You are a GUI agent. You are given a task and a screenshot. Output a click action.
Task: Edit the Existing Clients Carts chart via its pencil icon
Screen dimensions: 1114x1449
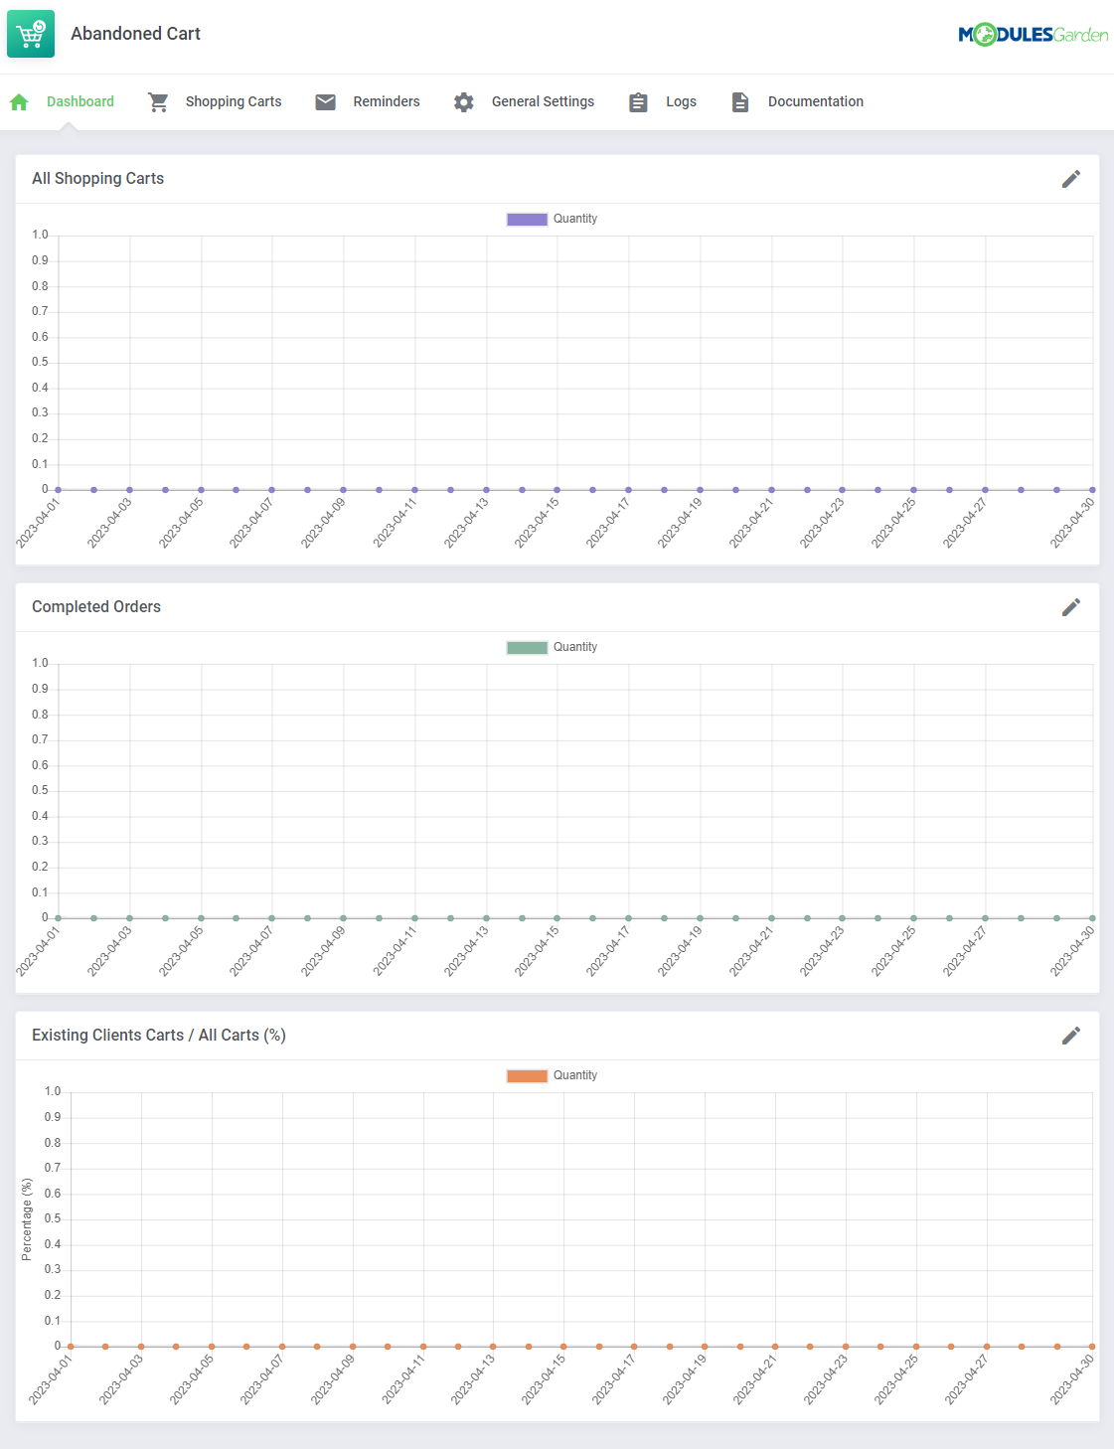pos(1071,1036)
